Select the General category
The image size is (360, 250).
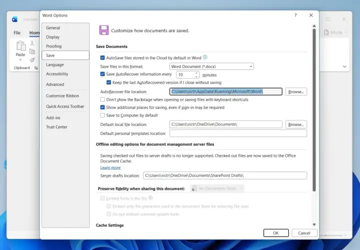(65, 28)
